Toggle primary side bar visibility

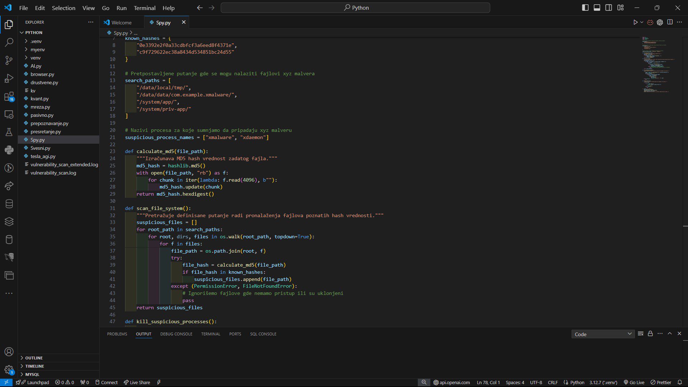pos(585,8)
